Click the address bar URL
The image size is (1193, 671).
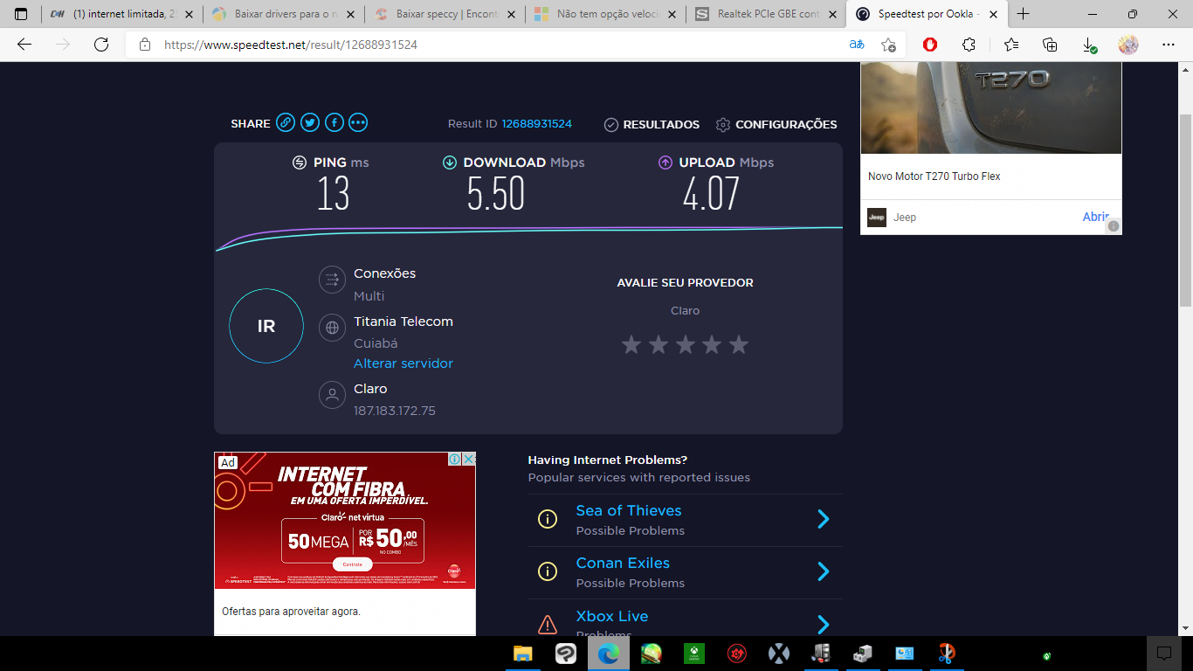291,45
